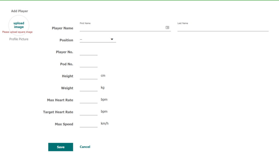Click the Save button
Image resolution: width=279 pixels, height=160 pixels.
tap(61, 147)
